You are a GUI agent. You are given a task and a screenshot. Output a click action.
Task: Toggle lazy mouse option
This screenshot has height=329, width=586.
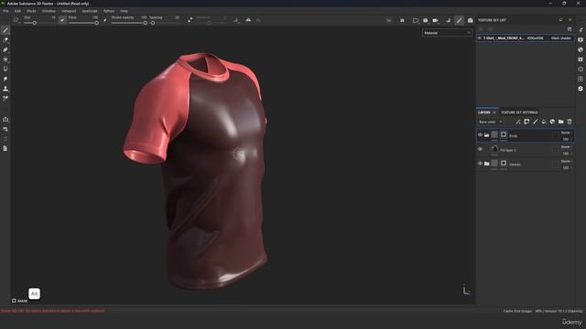(x=190, y=20)
